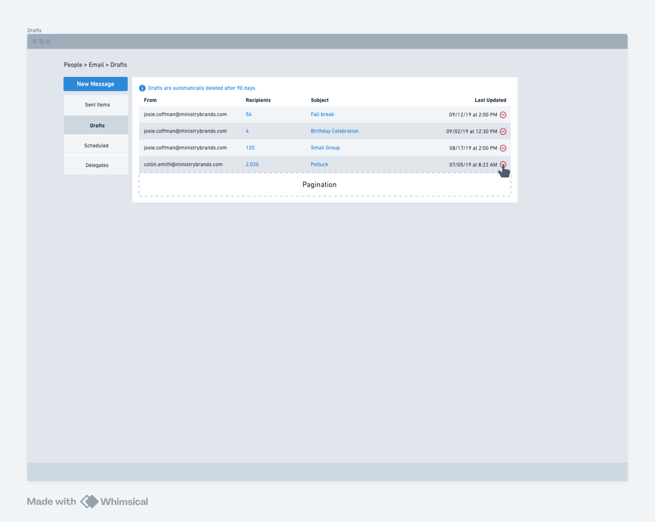
Task: Click the info icon beside drafts notice
Action: tap(142, 88)
